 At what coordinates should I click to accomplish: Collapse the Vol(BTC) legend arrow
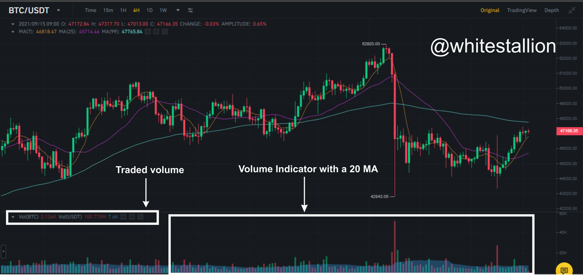13,217
